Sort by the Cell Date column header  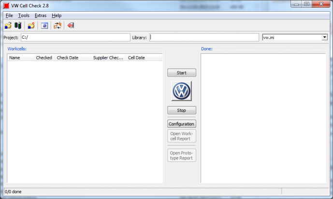point(144,58)
